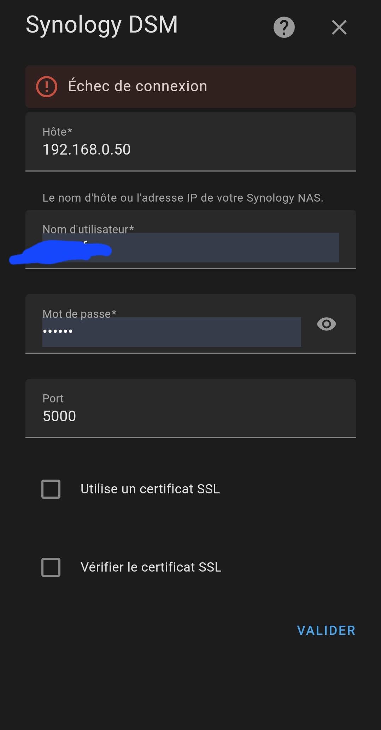Click the "Synology DSM" dialog title

(102, 25)
